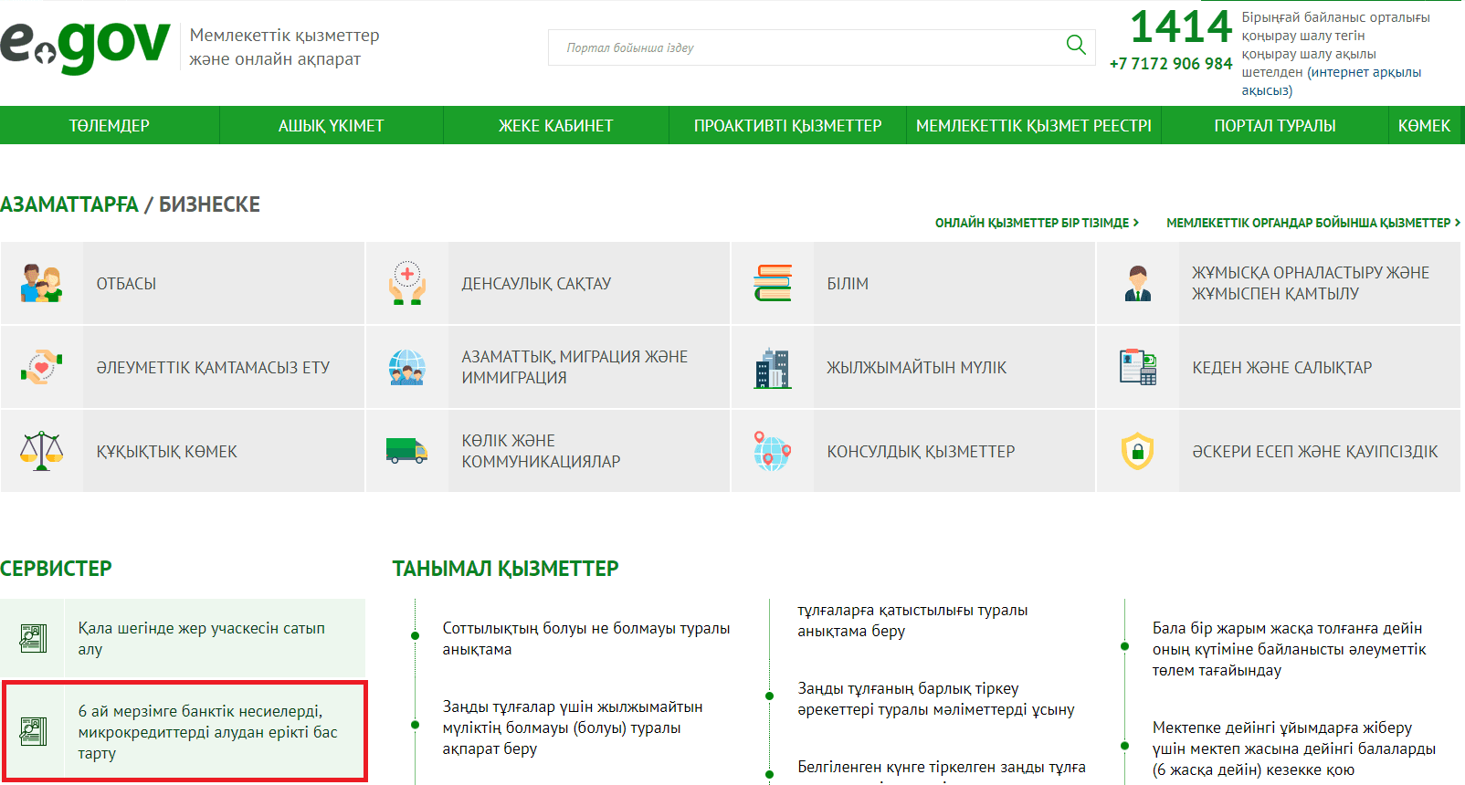Switch to the АЗАМАТТАРҒА tab
Image resolution: width=1465 pixels, height=785 pixels.
click(69, 204)
